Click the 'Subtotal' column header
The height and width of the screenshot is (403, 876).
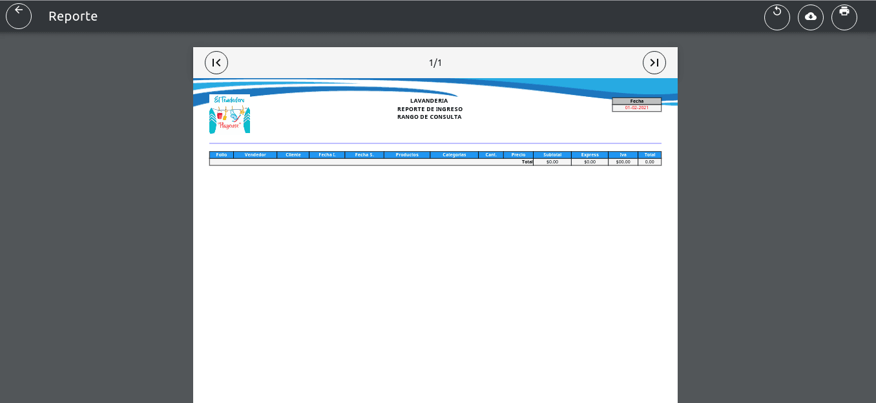(x=552, y=155)
